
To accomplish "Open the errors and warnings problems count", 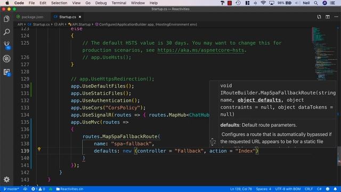I will pyautogui.click(x=38, y=189).
